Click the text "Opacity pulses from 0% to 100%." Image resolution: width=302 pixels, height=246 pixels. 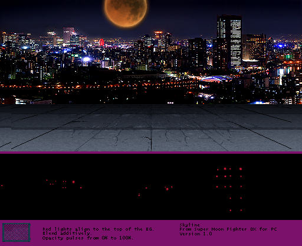tap(88, 238)
